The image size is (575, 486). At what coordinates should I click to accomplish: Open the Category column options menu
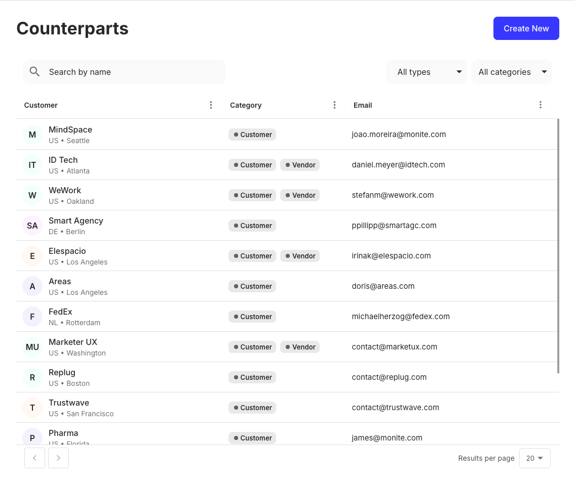coord(334,105)
